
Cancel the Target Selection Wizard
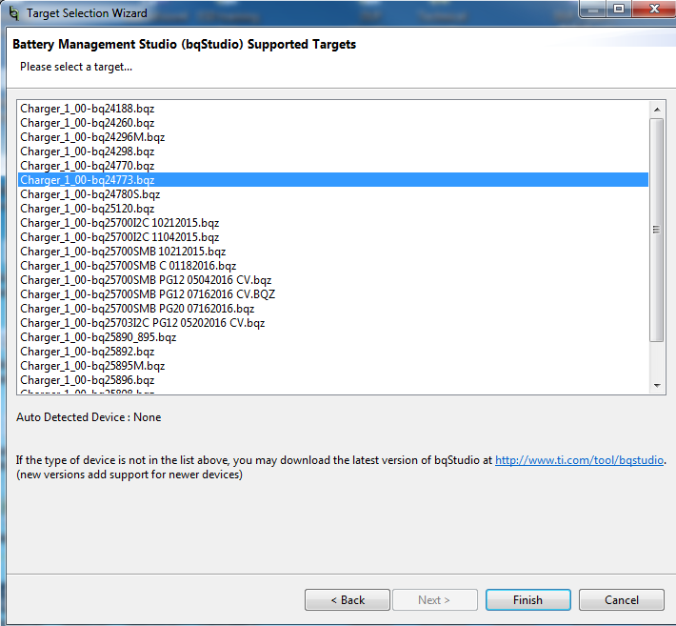pyautogui.click(x=622, y=600)
